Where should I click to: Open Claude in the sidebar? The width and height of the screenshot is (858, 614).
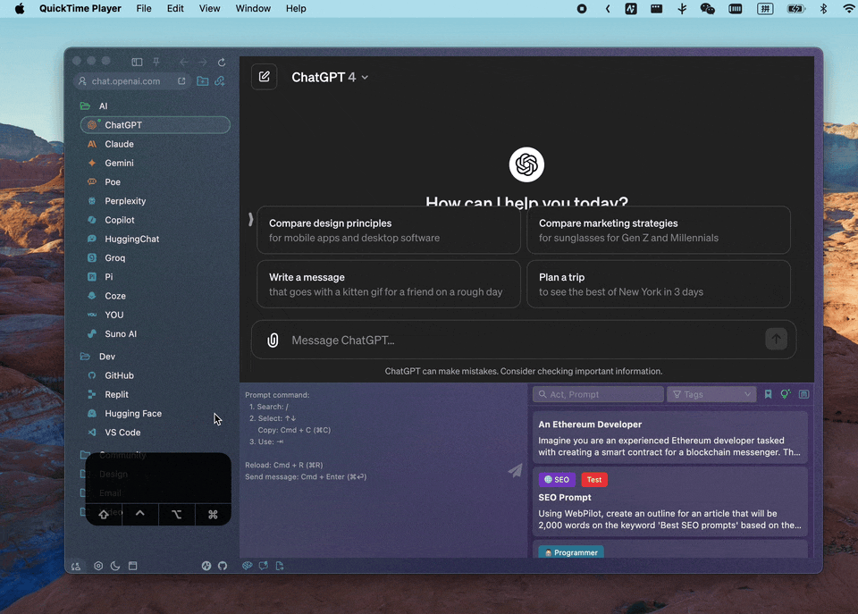(156, 144)
